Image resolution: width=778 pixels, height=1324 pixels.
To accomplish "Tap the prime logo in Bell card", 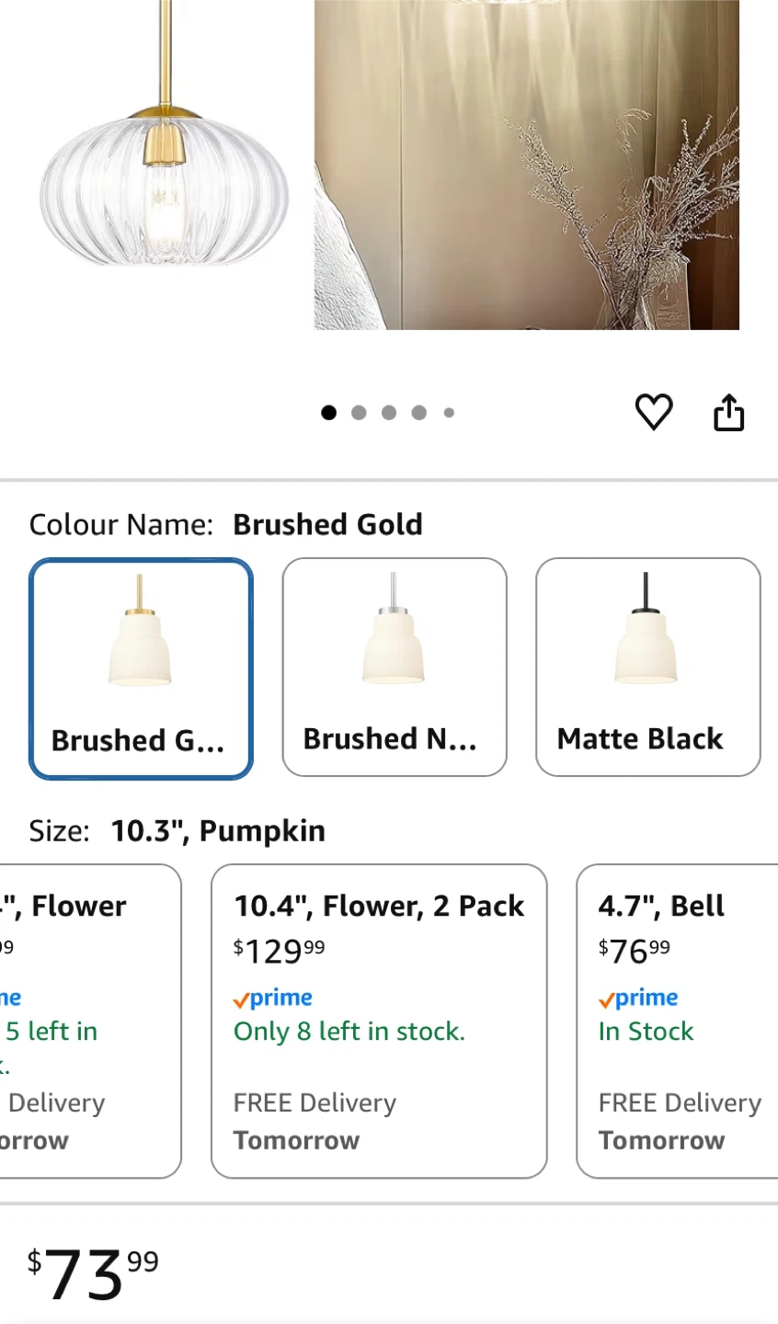I will 638,999.
